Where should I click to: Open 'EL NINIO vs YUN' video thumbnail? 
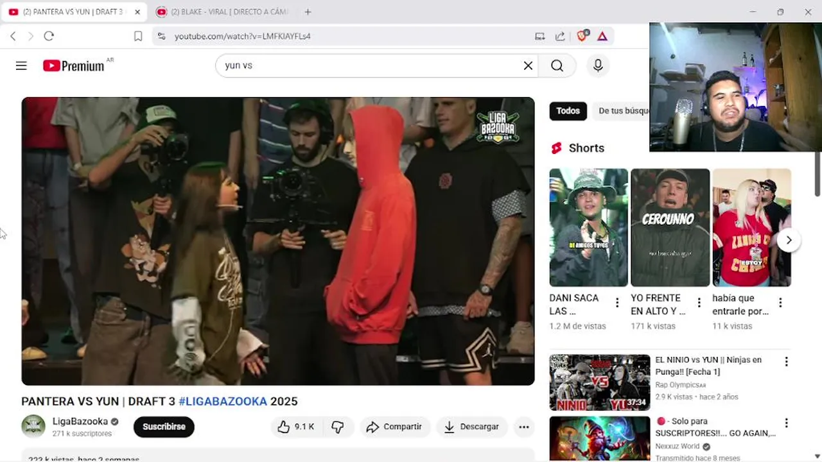click(600, 382)
